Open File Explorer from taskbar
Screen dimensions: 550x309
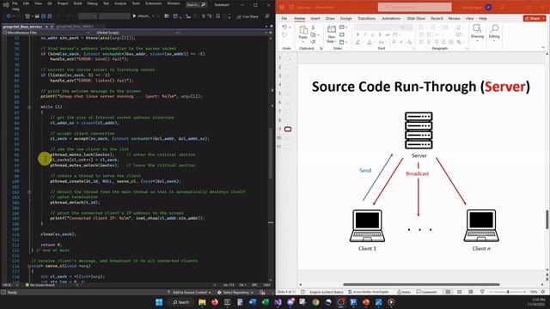point(202,302)
